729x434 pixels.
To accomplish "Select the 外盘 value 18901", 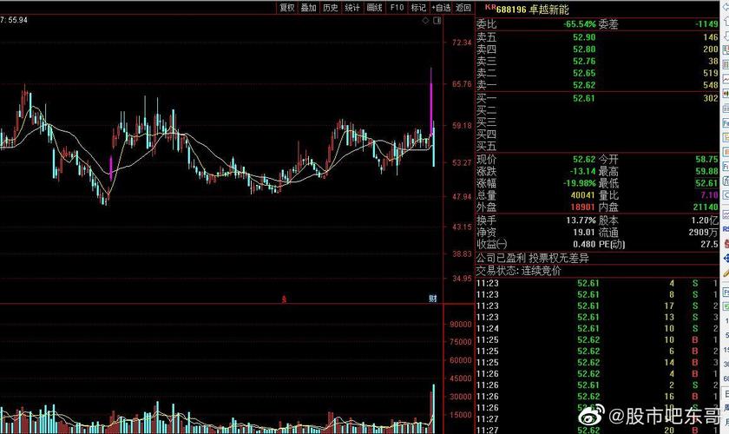I will [582, 207].
